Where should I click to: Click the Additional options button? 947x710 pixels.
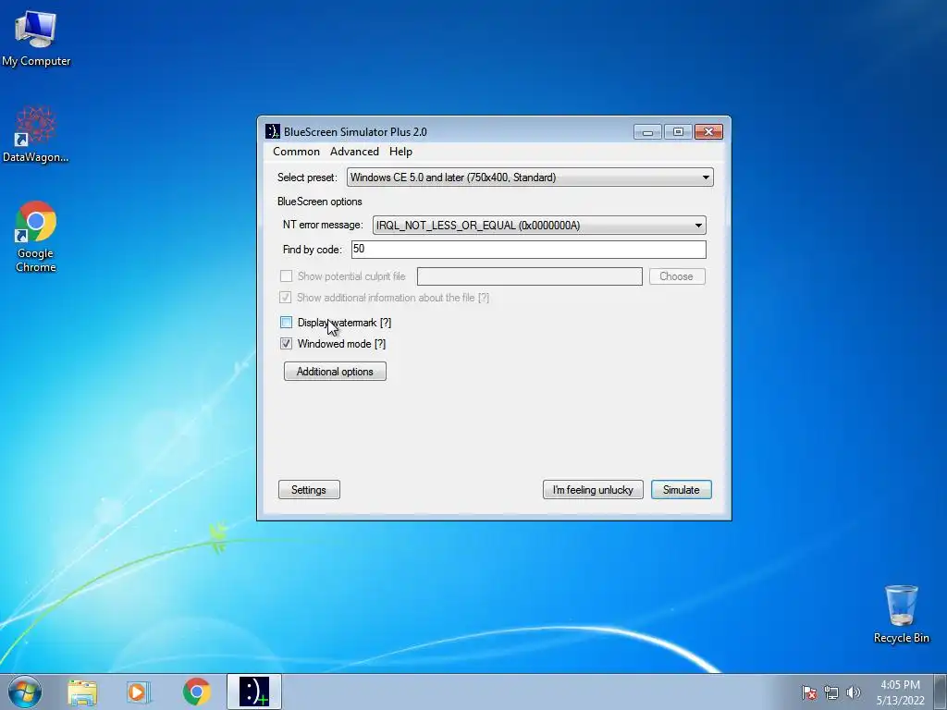335,372
